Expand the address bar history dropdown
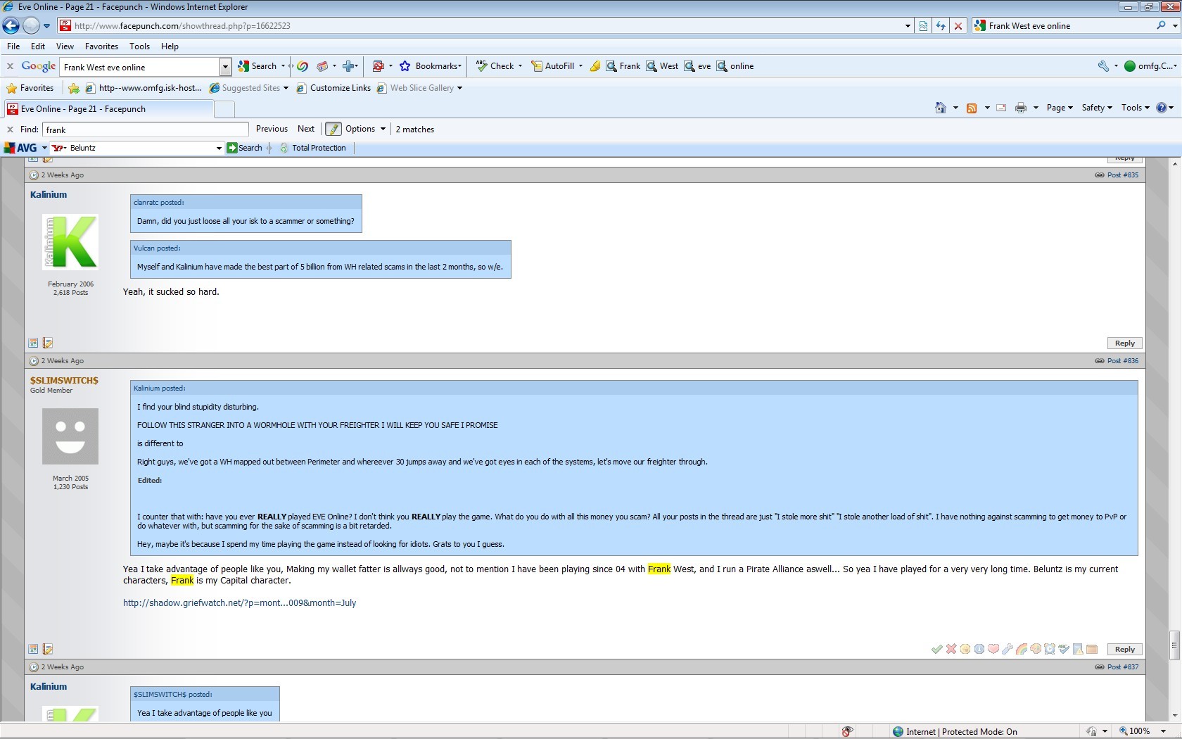Image resolution: width=1182 pixels, height=739 pixels. 908,26
